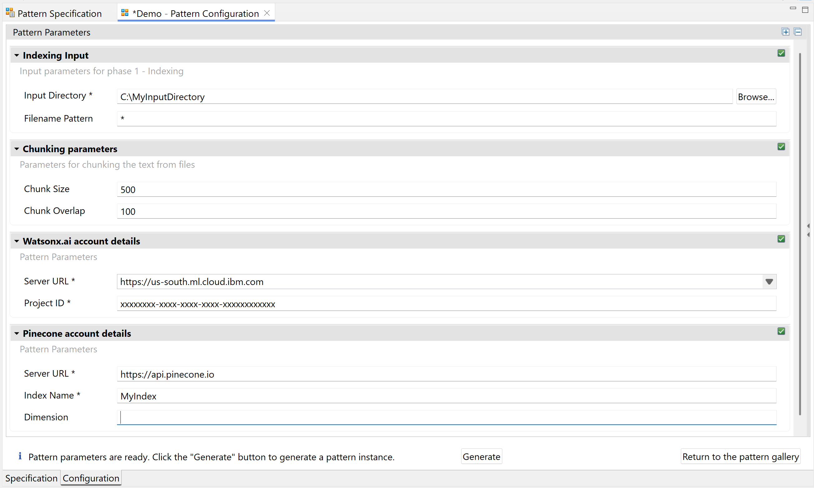
Task: Open the Watsonx.ai Server URL dropdown
Action: click(x=769, y=282)
